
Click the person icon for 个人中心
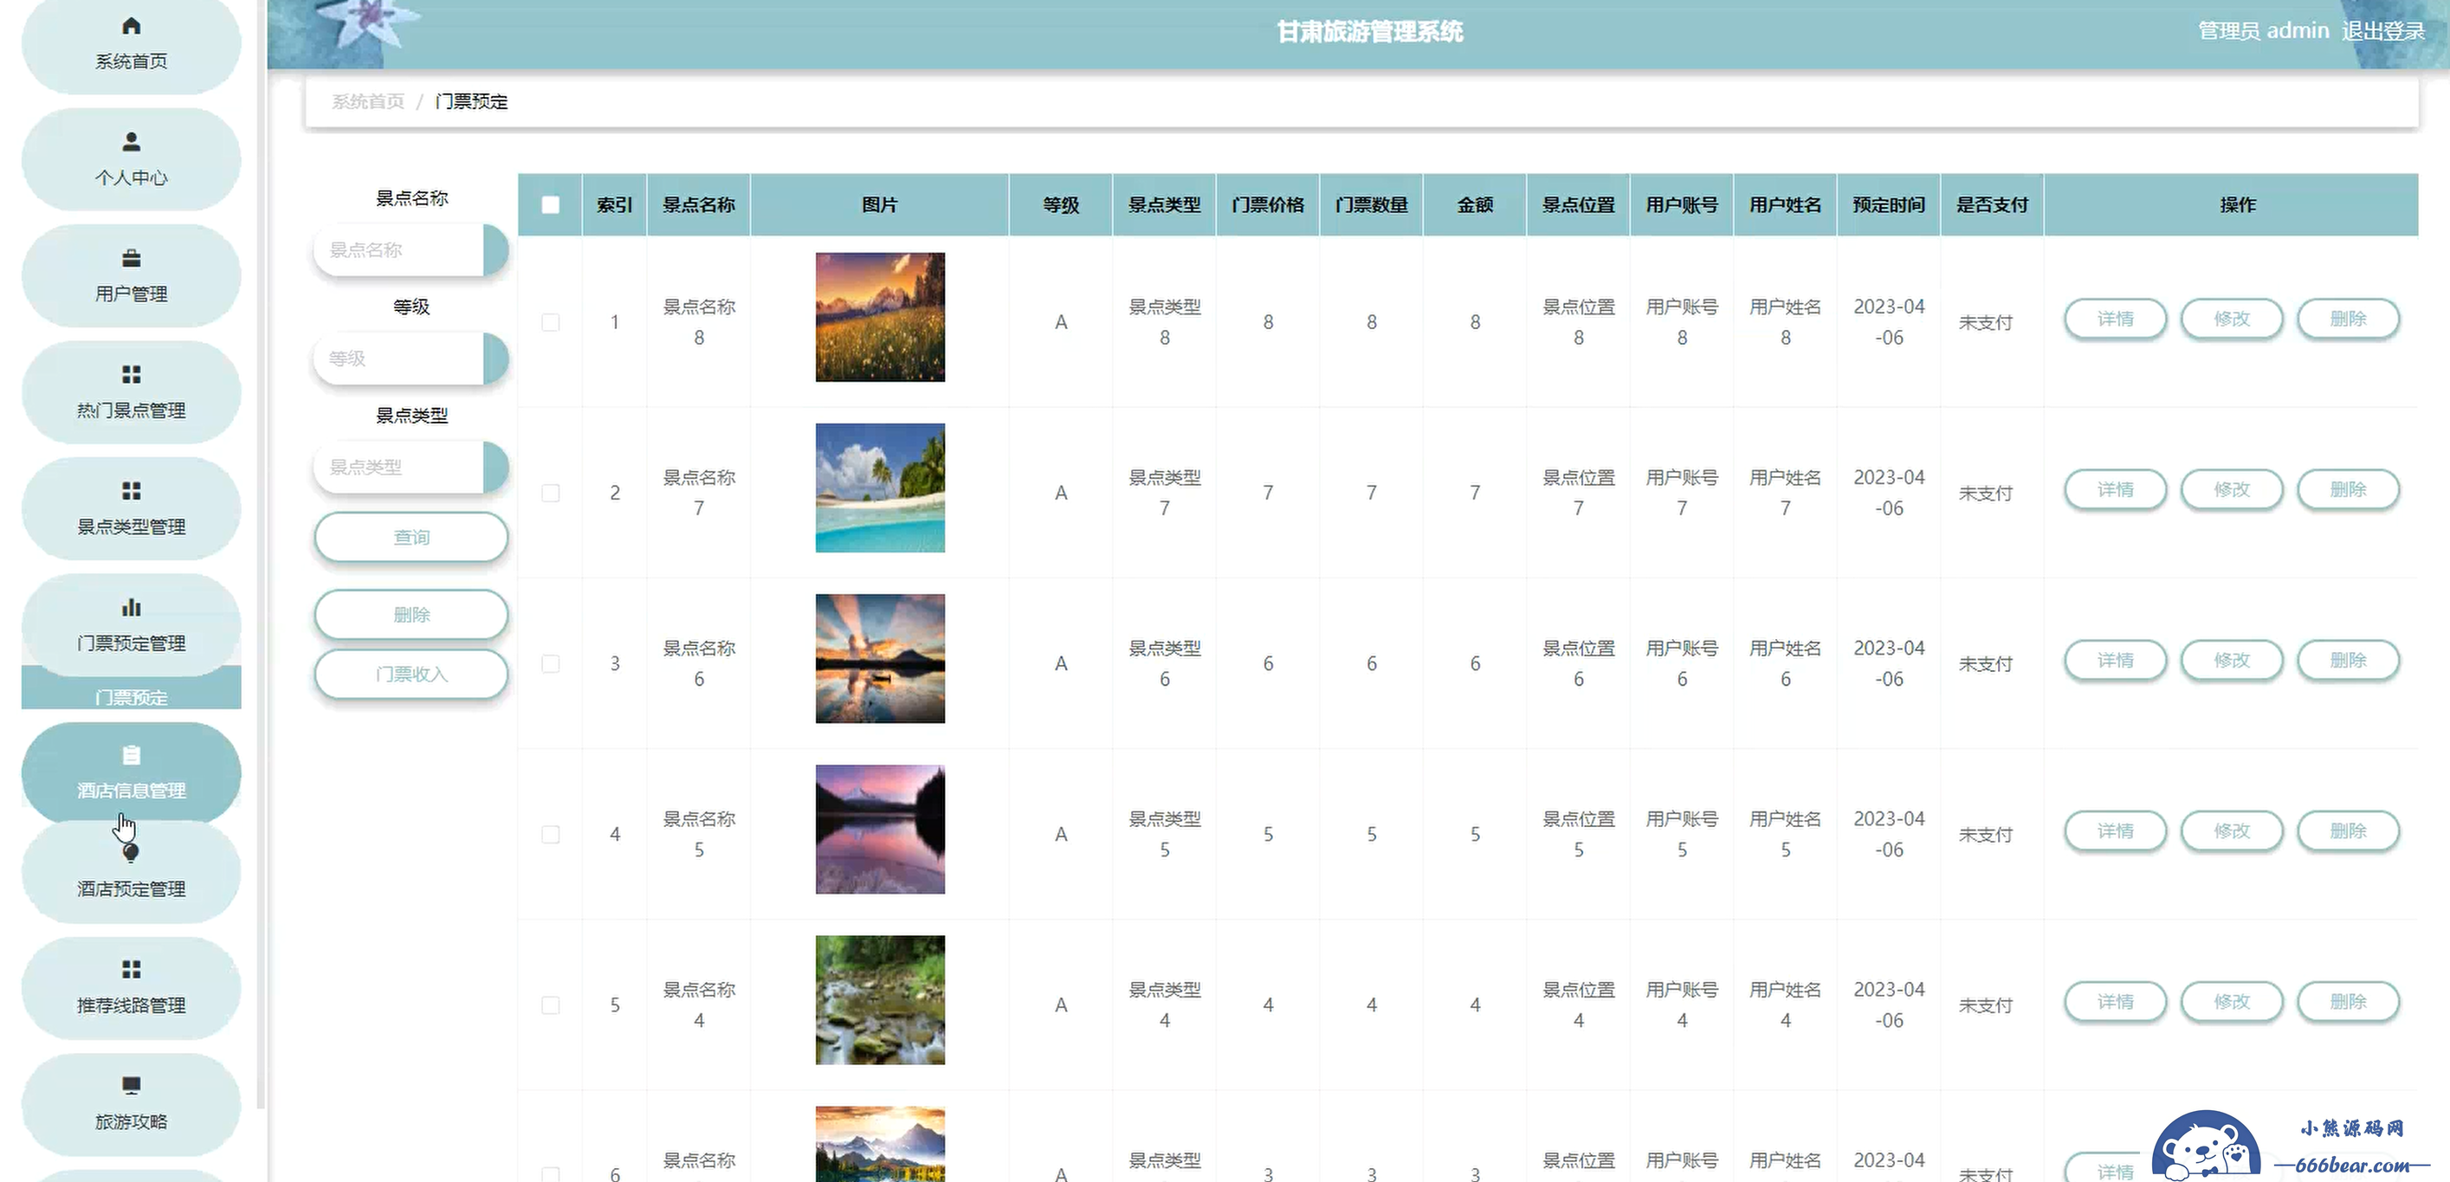pos(132,142)
